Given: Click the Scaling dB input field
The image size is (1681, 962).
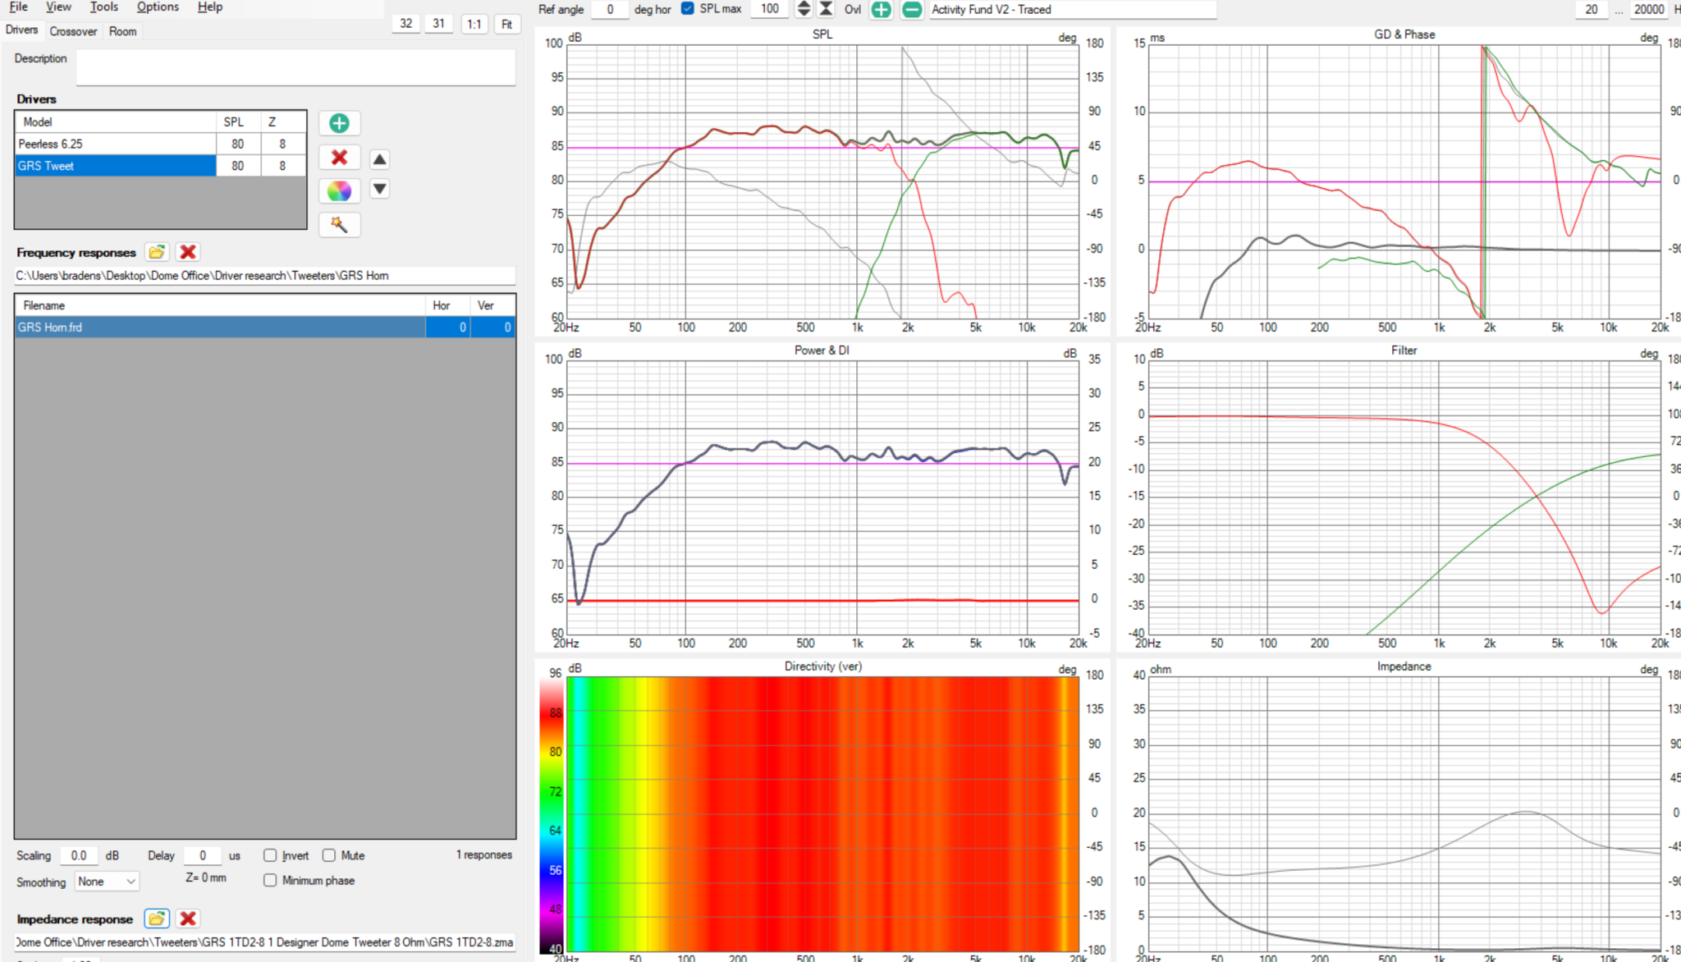Looking at the screenshot, I should (x=79, y=855).
